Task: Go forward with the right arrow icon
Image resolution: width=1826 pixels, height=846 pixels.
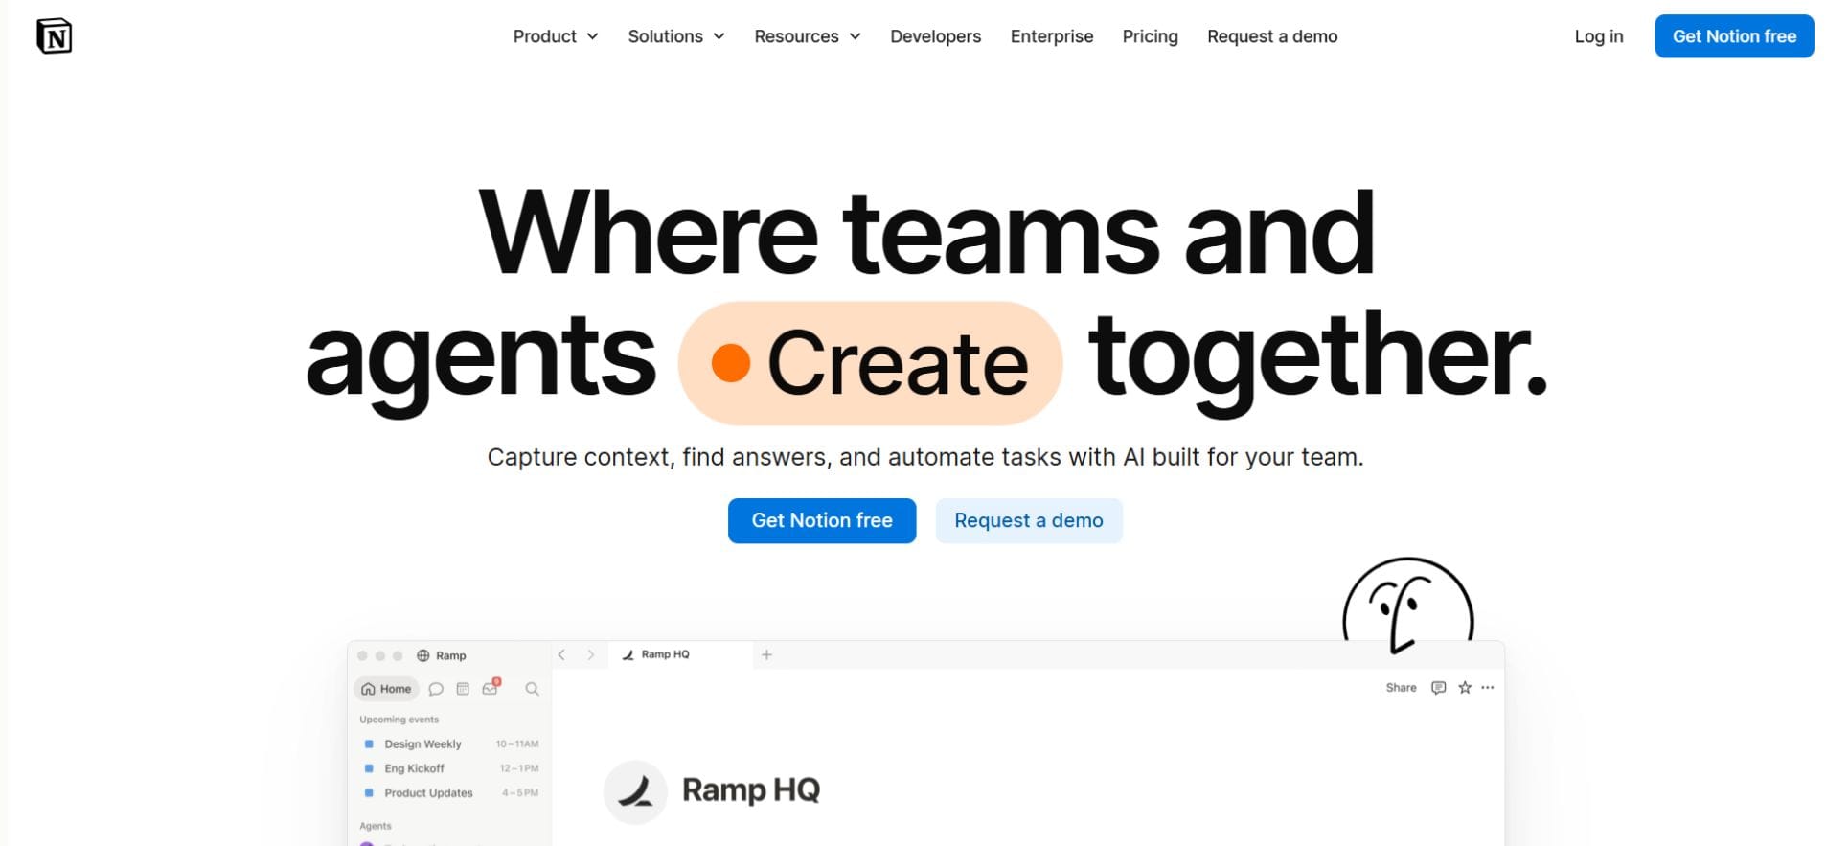Action: click(x=591, y=654)
